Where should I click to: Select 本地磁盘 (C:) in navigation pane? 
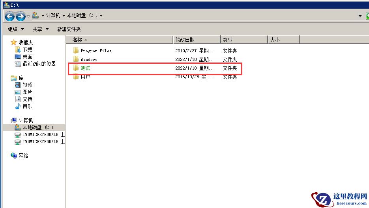pos(34,127)
